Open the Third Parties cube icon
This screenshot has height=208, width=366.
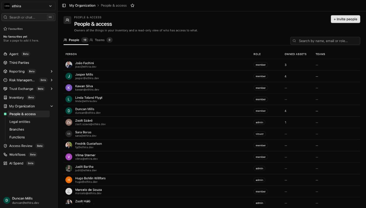5,63
